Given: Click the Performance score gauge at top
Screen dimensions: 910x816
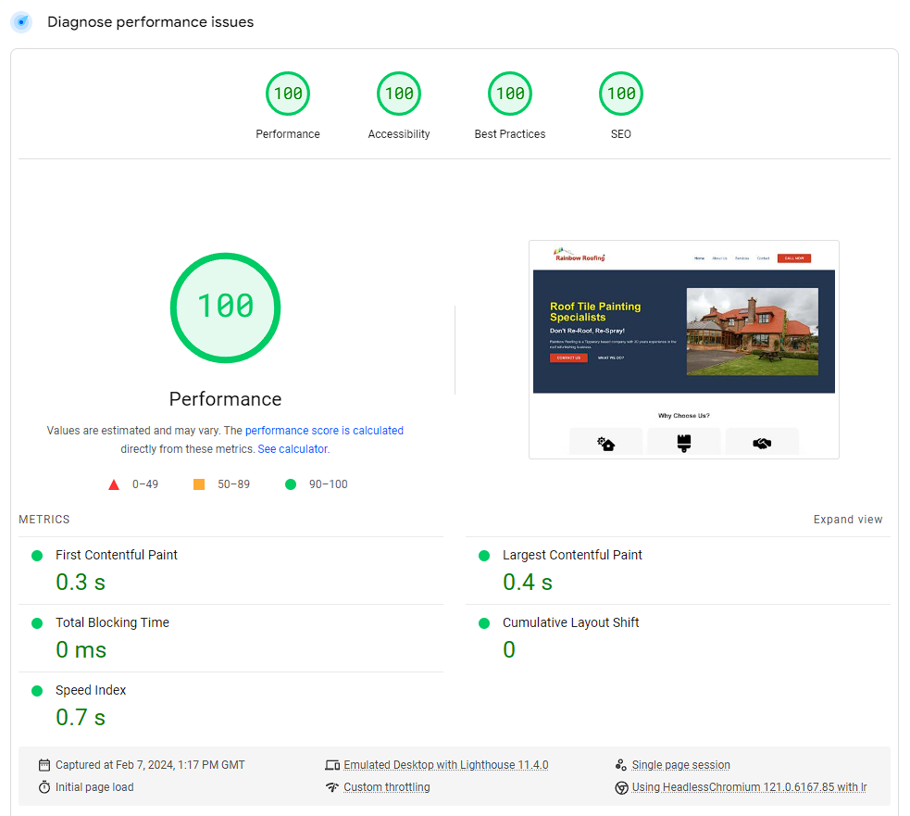Looking at the screenshot, I should (x=288, y=94).
